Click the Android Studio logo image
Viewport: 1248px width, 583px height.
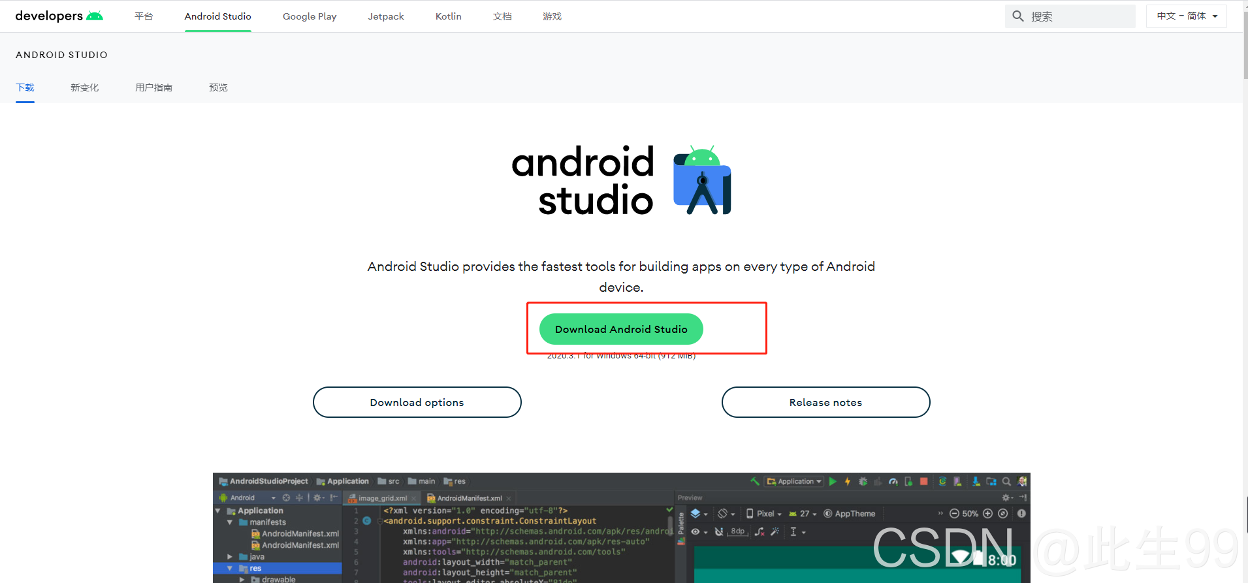(x=621, y=181)
